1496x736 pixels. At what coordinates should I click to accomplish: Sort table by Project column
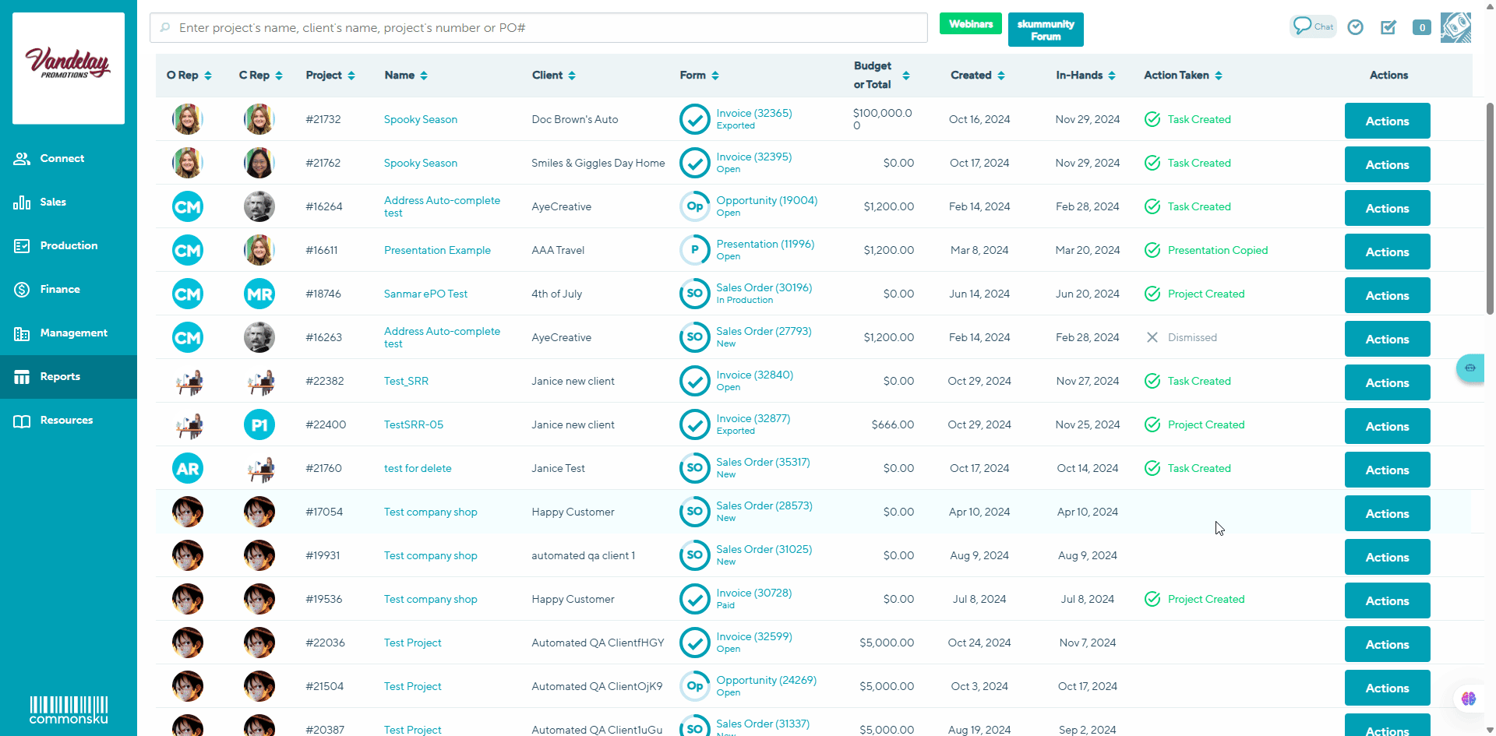[330, 76]
